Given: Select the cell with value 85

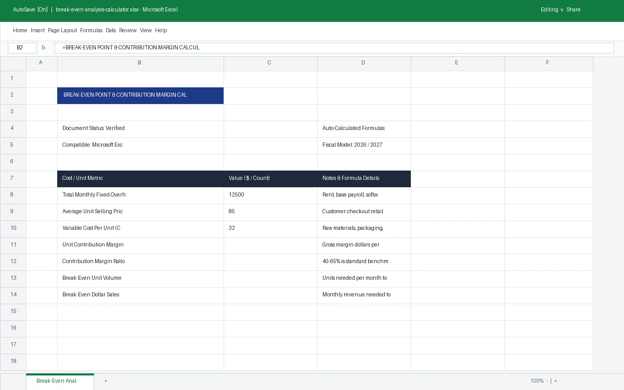Looking at the screenshot, I should pyautogui.click(x=270, y=212).
